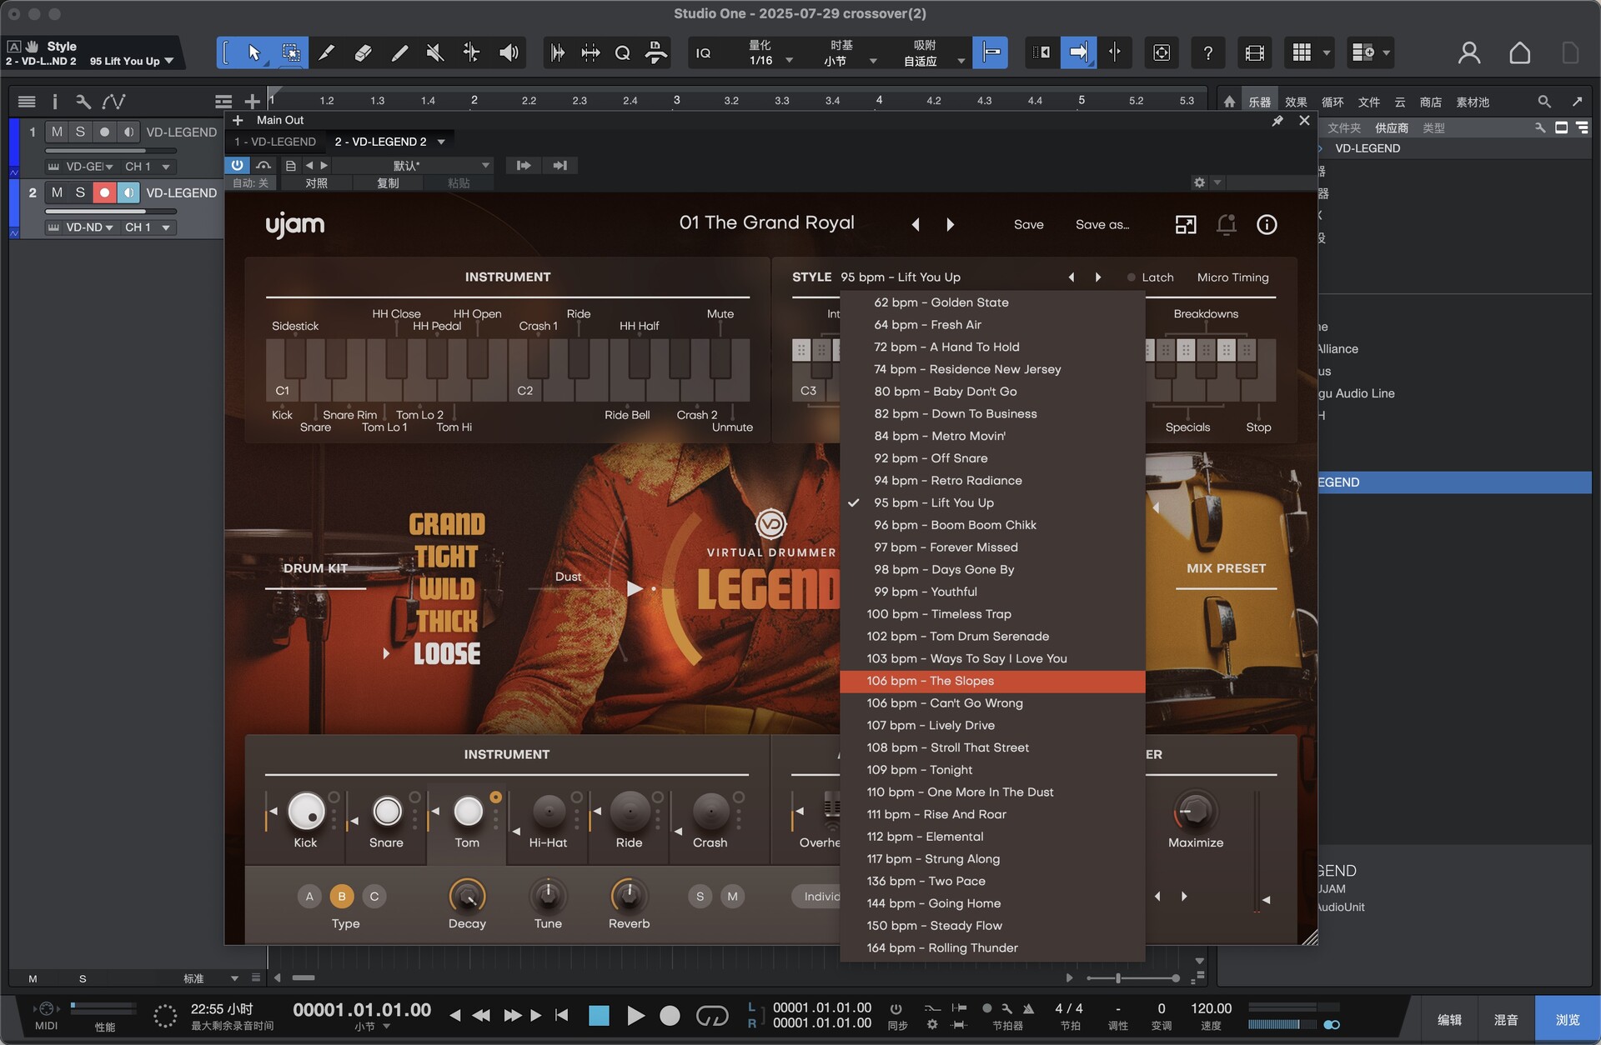
Task: Select the Arrow tool in toolbar
Action: [x=253, y=52]
